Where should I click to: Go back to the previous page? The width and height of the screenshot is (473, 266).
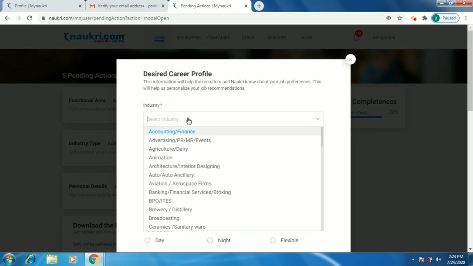pyautogui.click(x=7, y=18)
